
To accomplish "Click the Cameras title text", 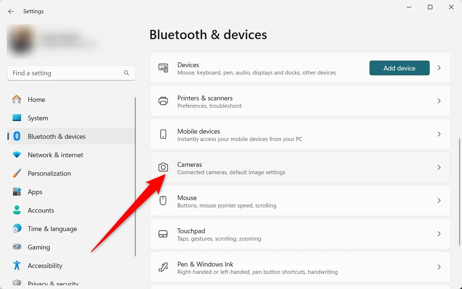I will click(x=190, y=165).
